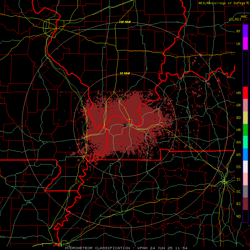250x250 pixels.
Task: Click the "DS" legend label
Action: tap(238, 167)
